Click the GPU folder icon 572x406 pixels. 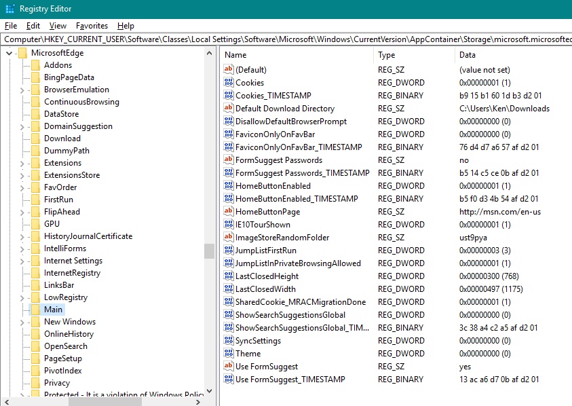(35, 224)
